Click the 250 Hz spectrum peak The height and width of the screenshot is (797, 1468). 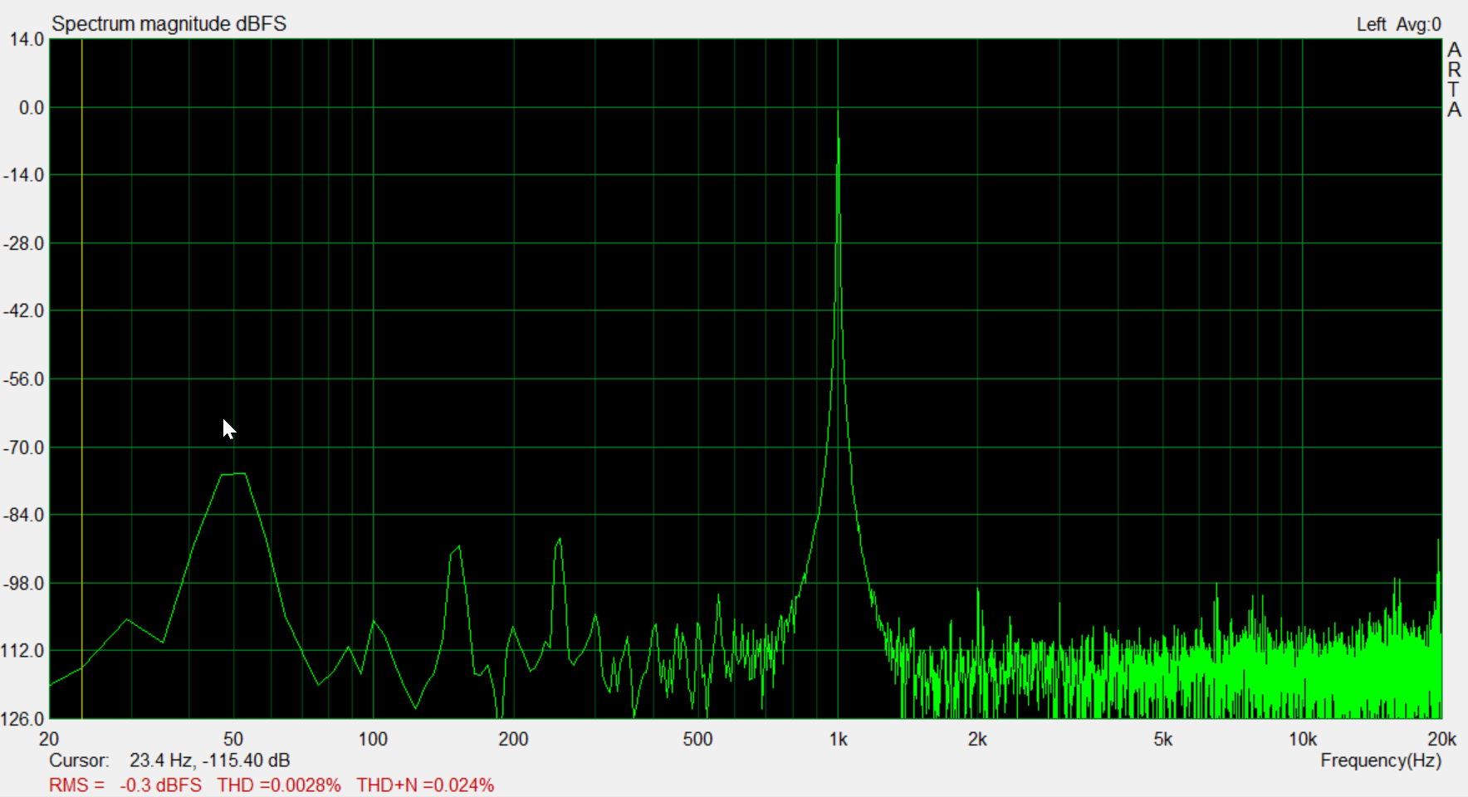tap(558, 541)
